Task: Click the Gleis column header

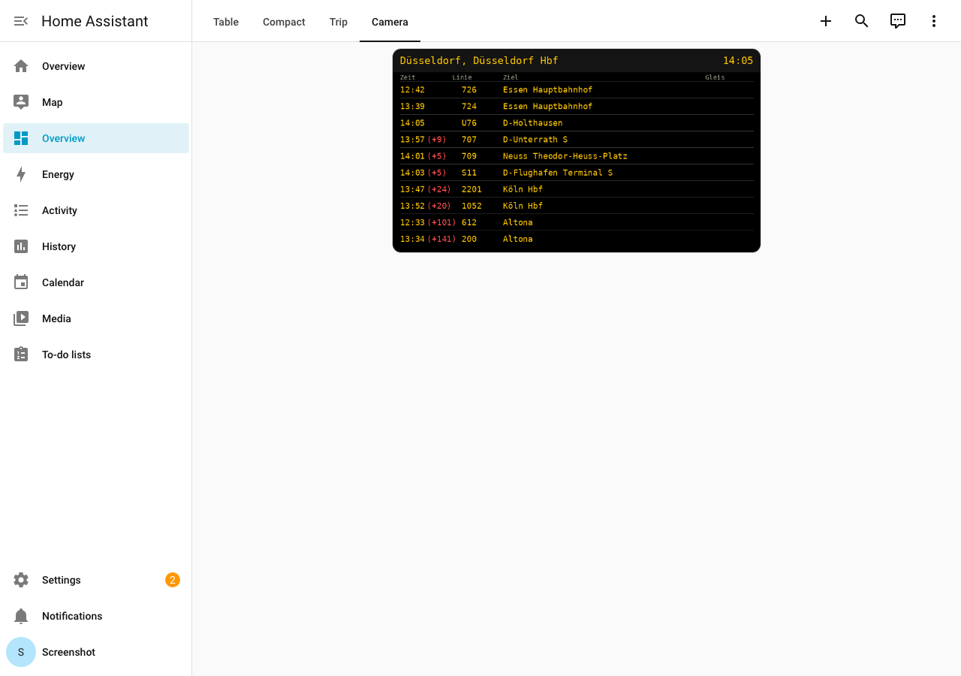Action: (x=715, y=77)
